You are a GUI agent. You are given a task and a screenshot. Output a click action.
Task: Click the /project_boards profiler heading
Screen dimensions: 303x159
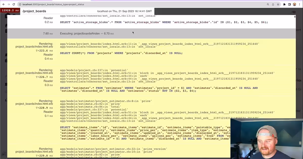34,11
